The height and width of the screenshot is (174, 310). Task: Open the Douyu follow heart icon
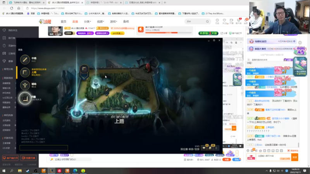point(224,20)
